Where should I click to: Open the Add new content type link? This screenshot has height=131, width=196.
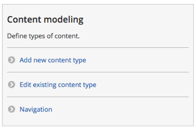click(53, 60)
